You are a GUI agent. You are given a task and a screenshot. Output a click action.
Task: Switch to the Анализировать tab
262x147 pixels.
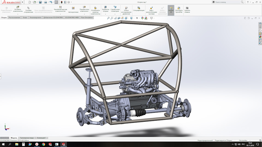35,17
